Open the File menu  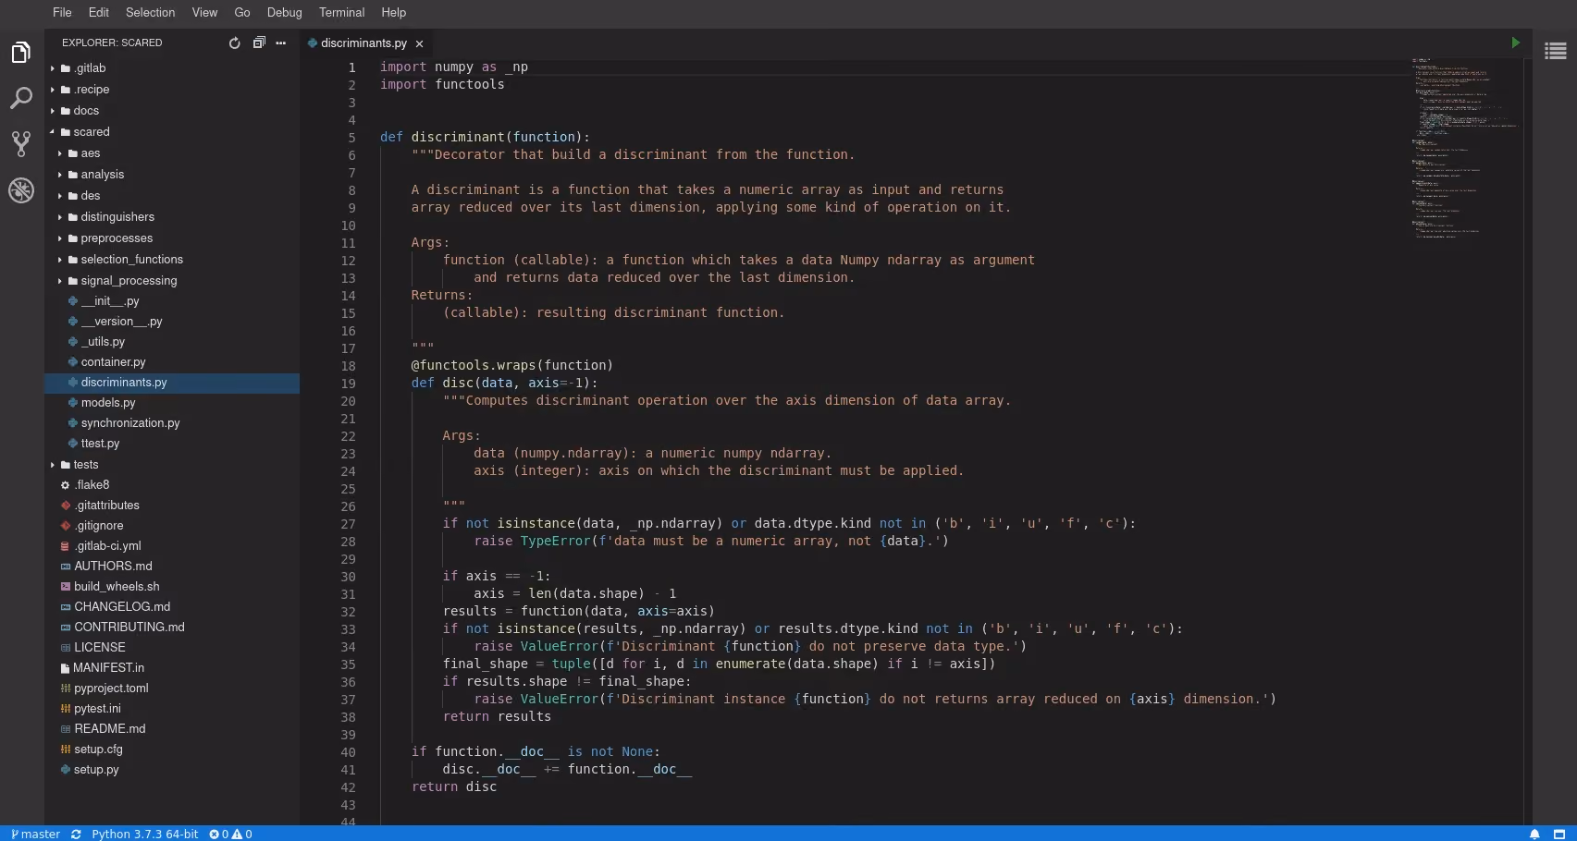coord(62,12)
